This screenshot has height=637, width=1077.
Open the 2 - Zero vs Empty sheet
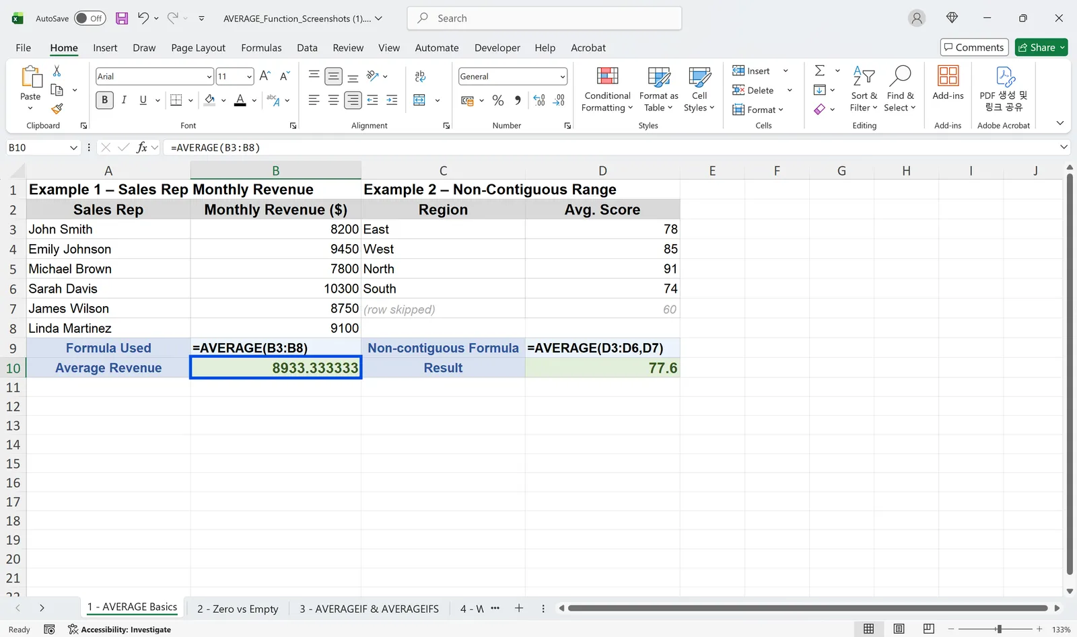(238, 609)
